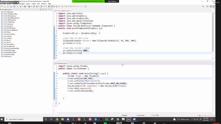This screenshot has width=221, height=124.
Task: Click the Search magnifier icon at top right
Action: 203,7
